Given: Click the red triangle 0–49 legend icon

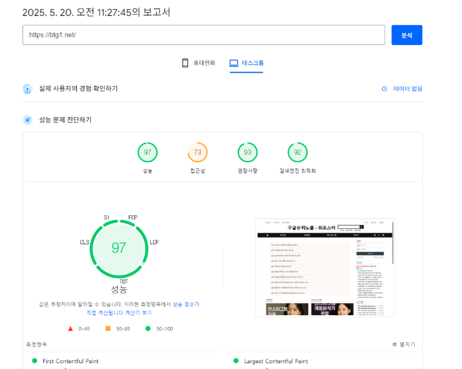Looking at the screenshot, I should (x=70, y=329).
